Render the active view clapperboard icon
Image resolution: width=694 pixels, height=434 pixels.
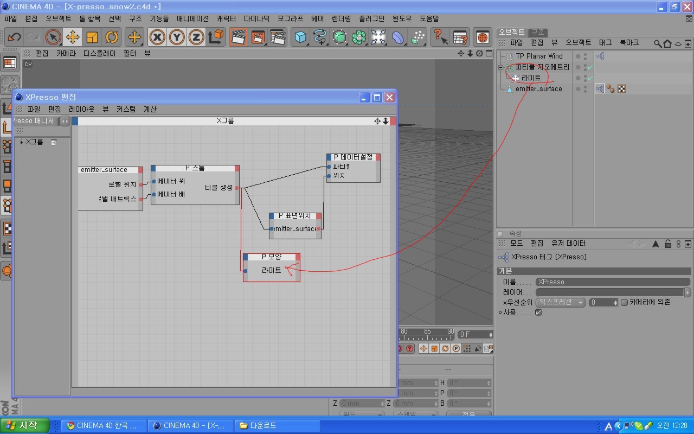click(x=238, y=37)
